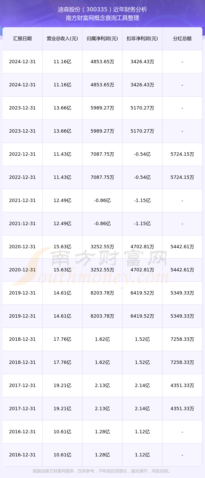Select the first 2024-12-31 date cell

point(22,62)
